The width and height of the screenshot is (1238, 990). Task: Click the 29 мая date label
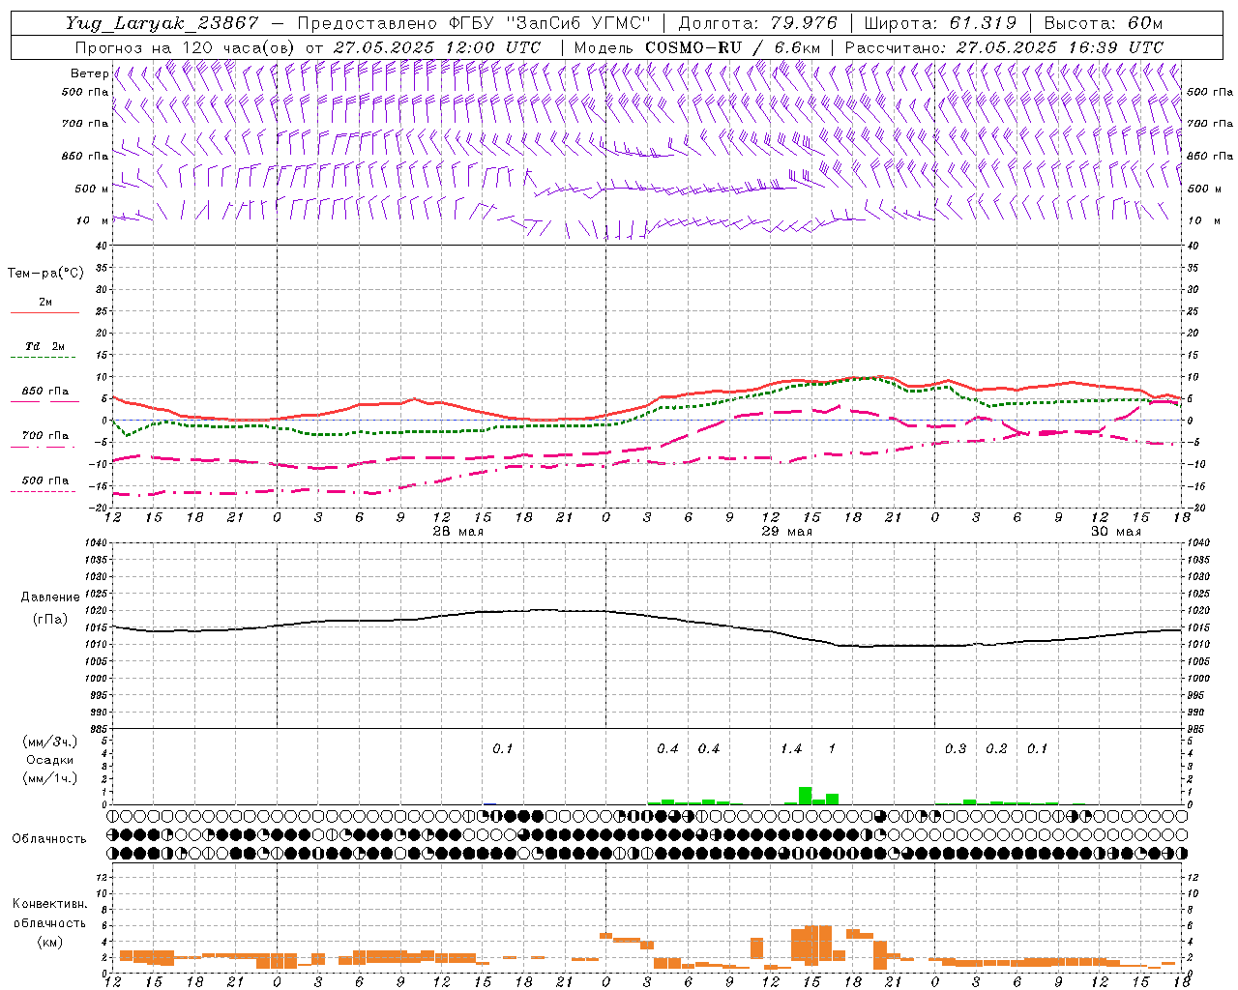[x=787, y=532]
